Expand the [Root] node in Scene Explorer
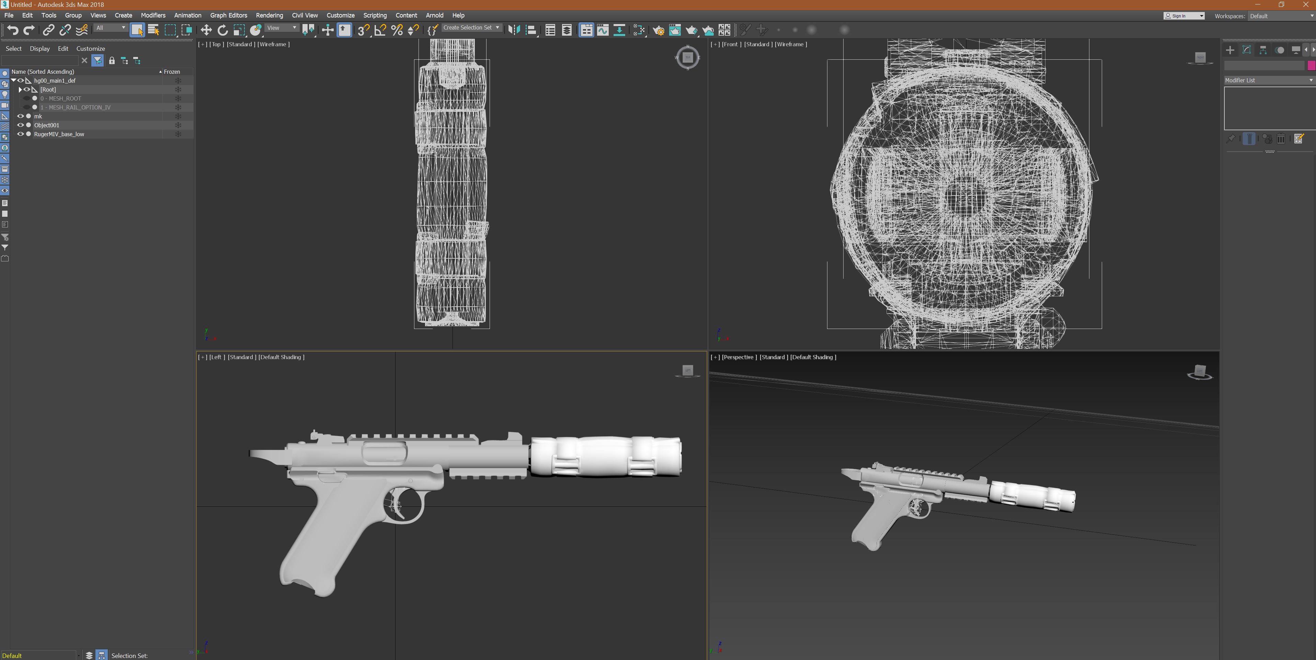Viewport: 1316px width, 660px height. coord(21,90)
